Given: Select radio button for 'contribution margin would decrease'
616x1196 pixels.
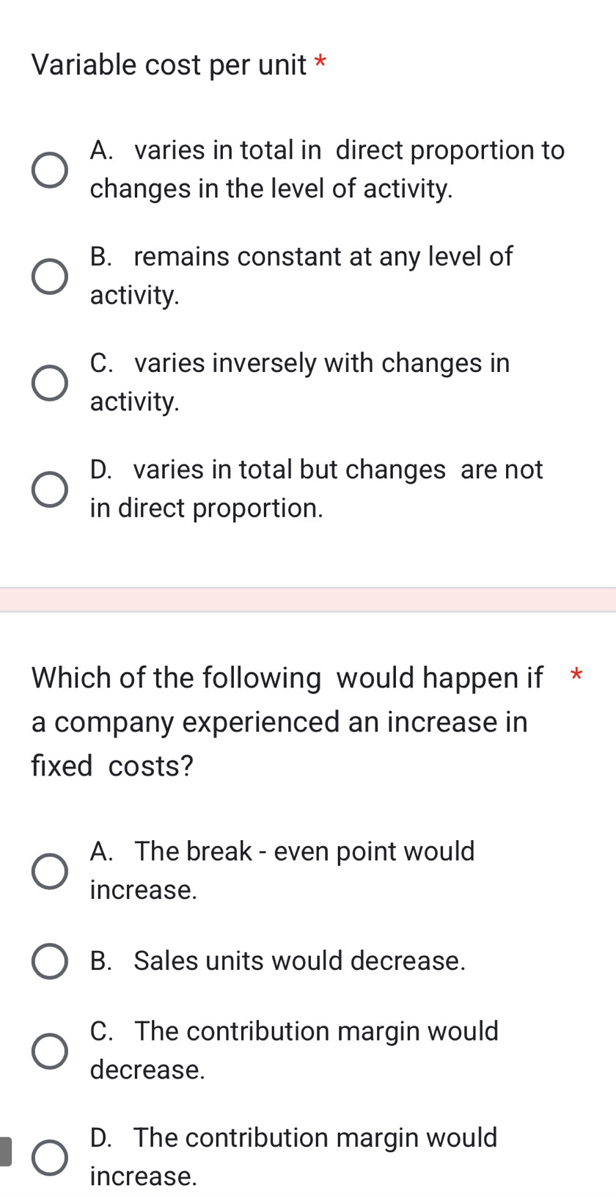Looking at the screenshot, I should pos(50,1051).
